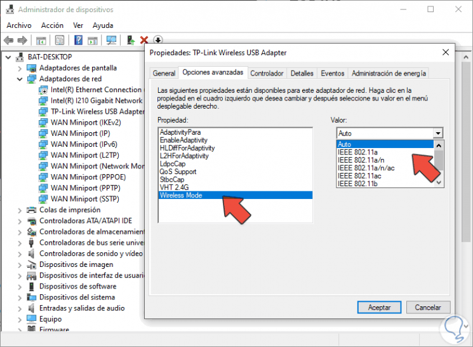Viewport: 473px width, 347px height.
Task: Click the value list scroll down arrow
Action: (x=439, y=182)
